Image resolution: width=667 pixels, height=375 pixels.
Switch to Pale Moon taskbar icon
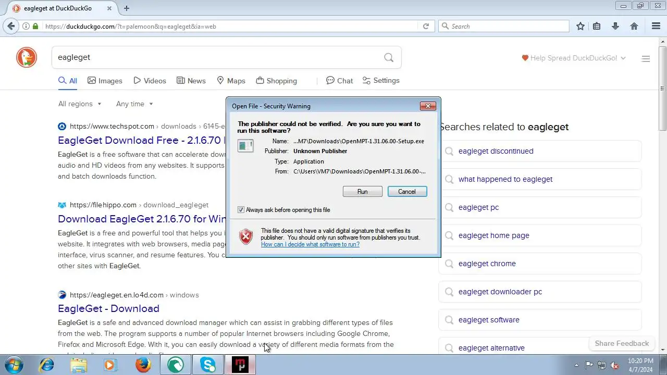click(176, 365)
